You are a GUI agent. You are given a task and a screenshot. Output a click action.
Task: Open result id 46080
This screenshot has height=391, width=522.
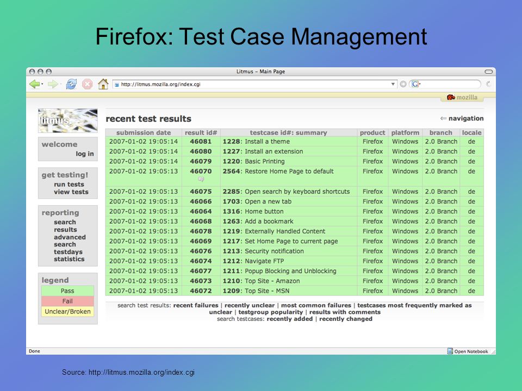[201, 152]
